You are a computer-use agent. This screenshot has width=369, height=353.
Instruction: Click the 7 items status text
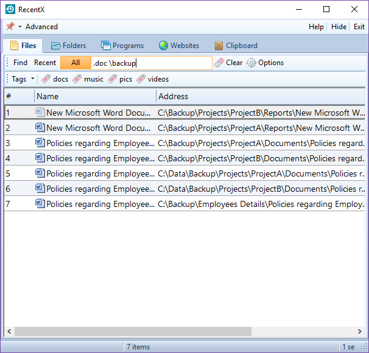coord(138,347)
